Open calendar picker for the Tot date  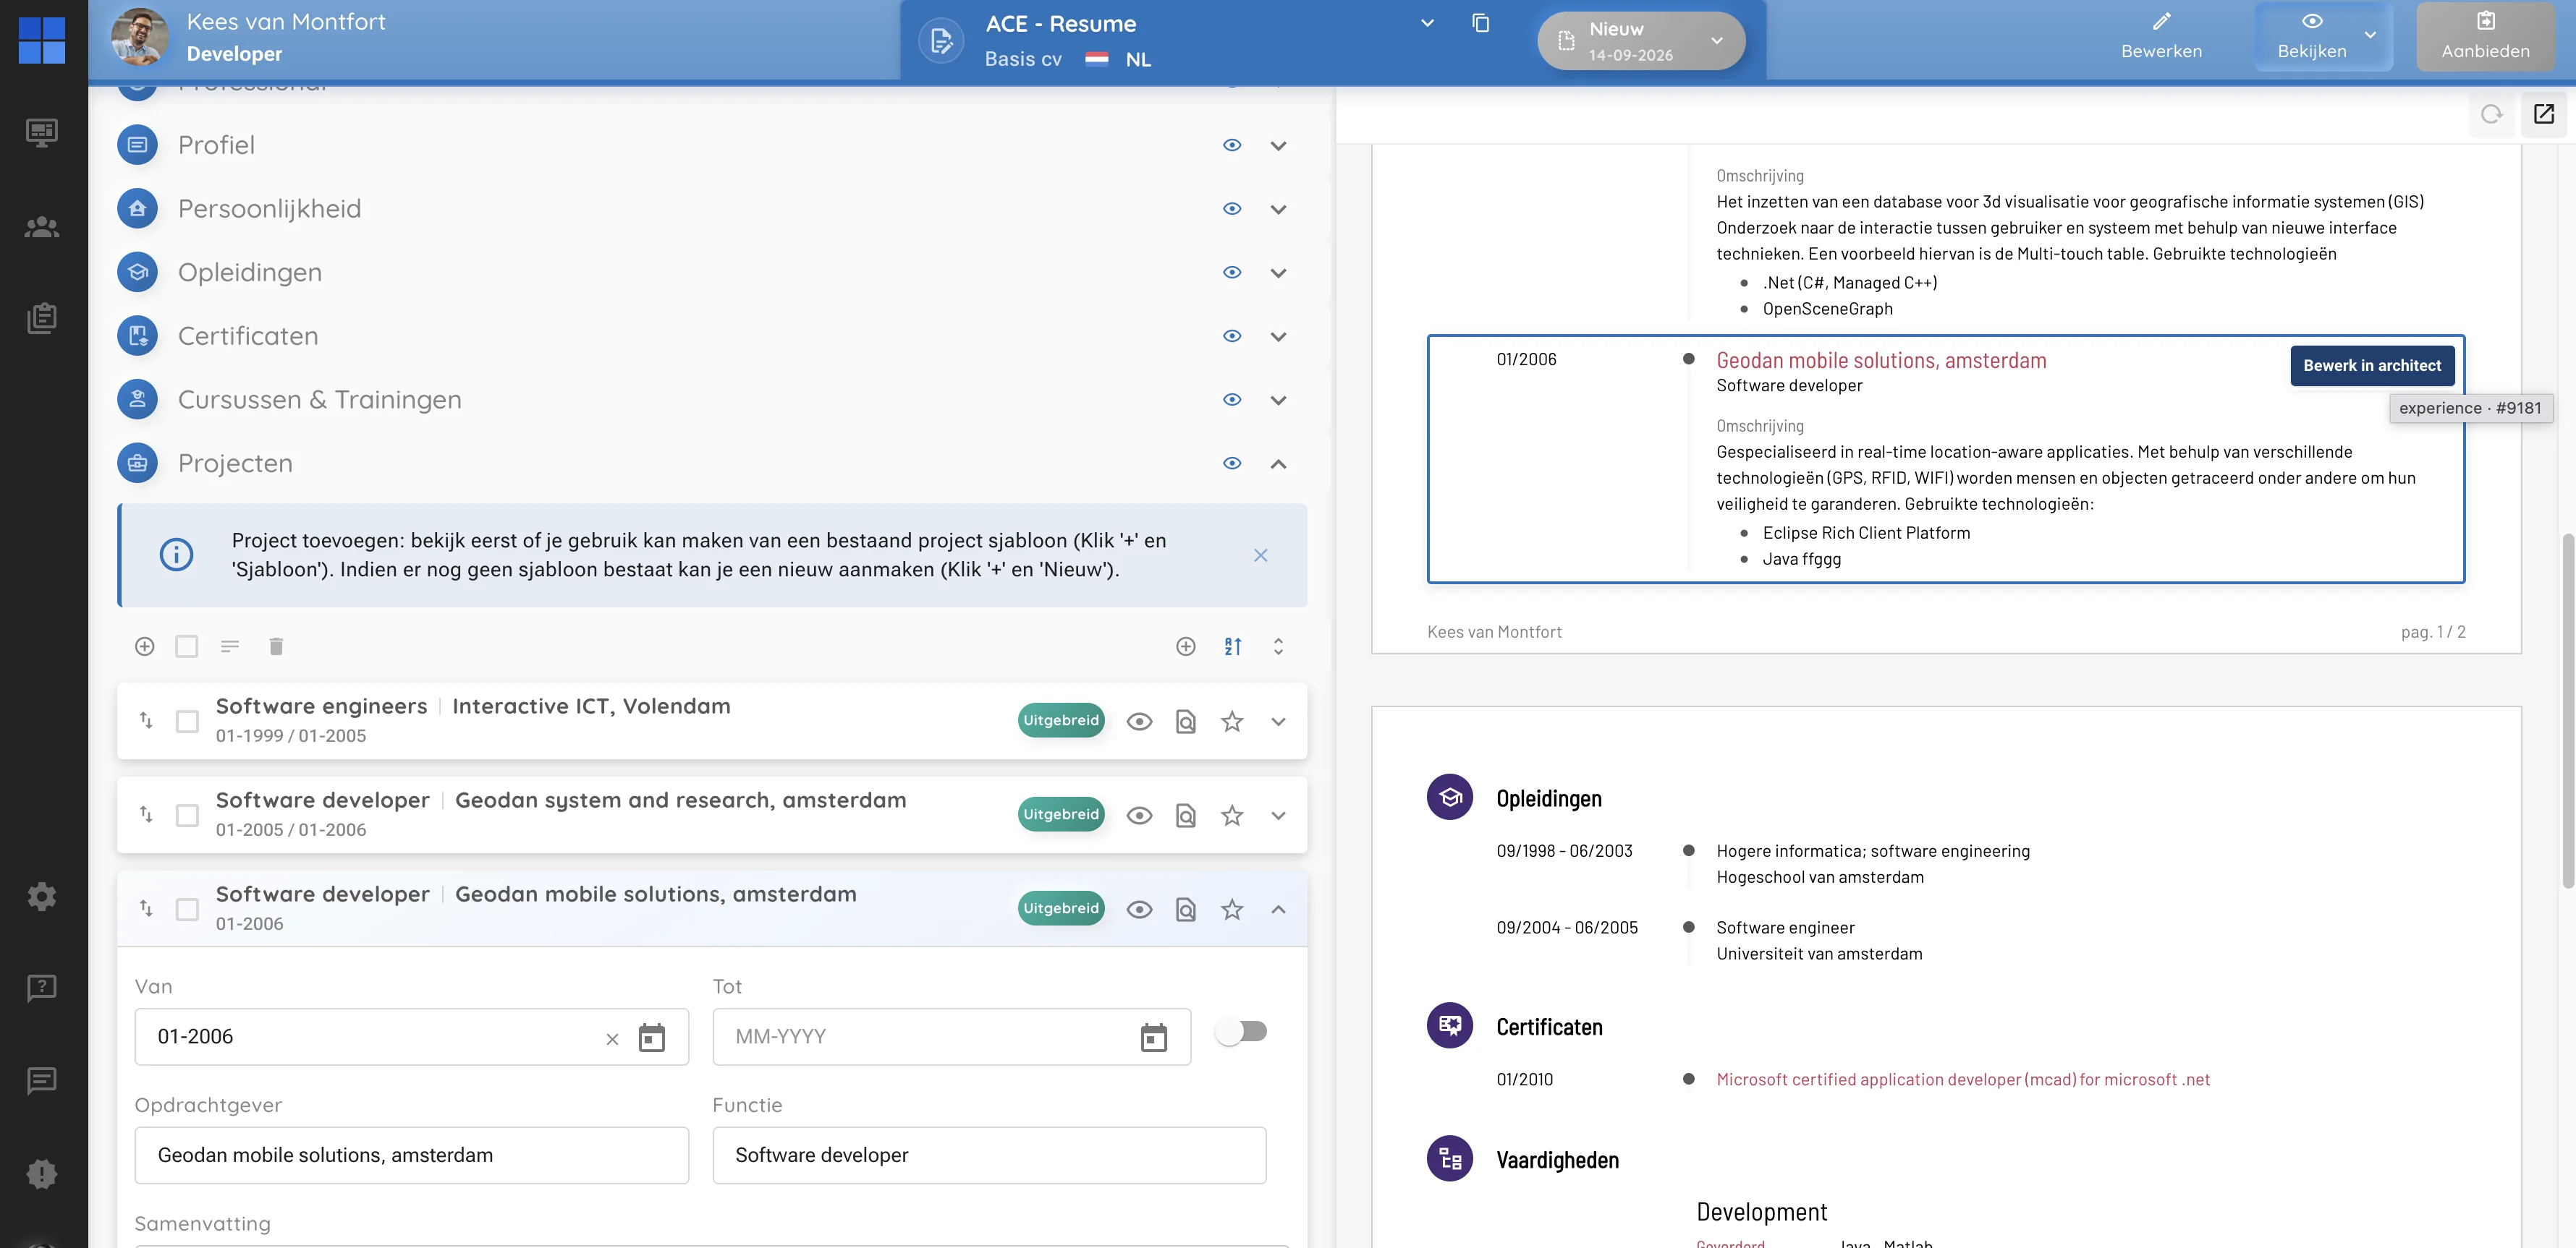(1154, 1037)
